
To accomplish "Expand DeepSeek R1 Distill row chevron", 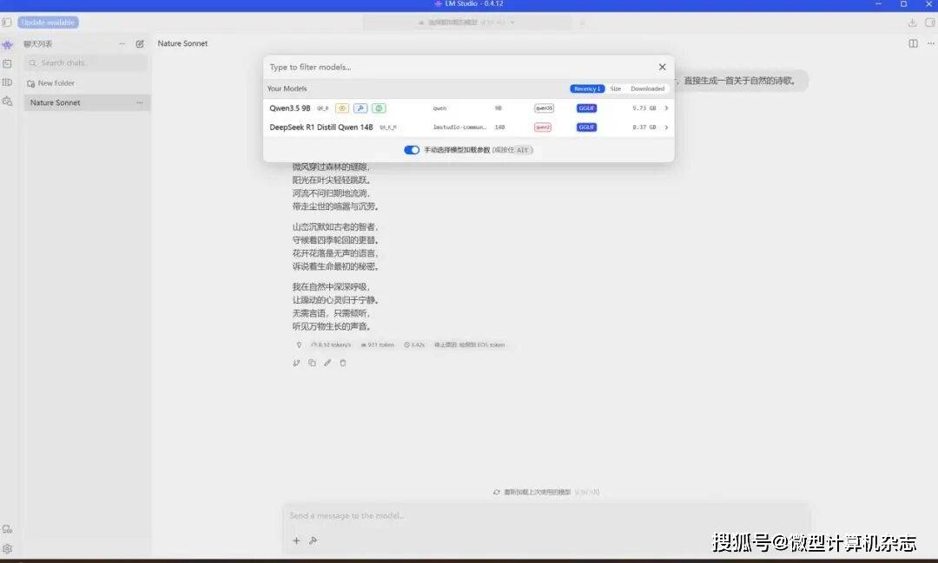I will (x=666, y=128).
